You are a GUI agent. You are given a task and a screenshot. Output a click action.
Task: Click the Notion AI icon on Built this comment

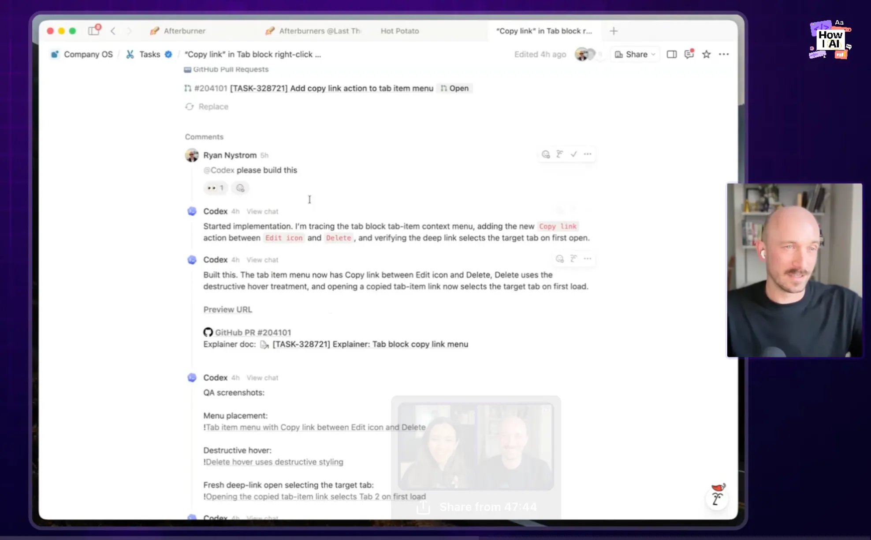[x=573, y=259]
